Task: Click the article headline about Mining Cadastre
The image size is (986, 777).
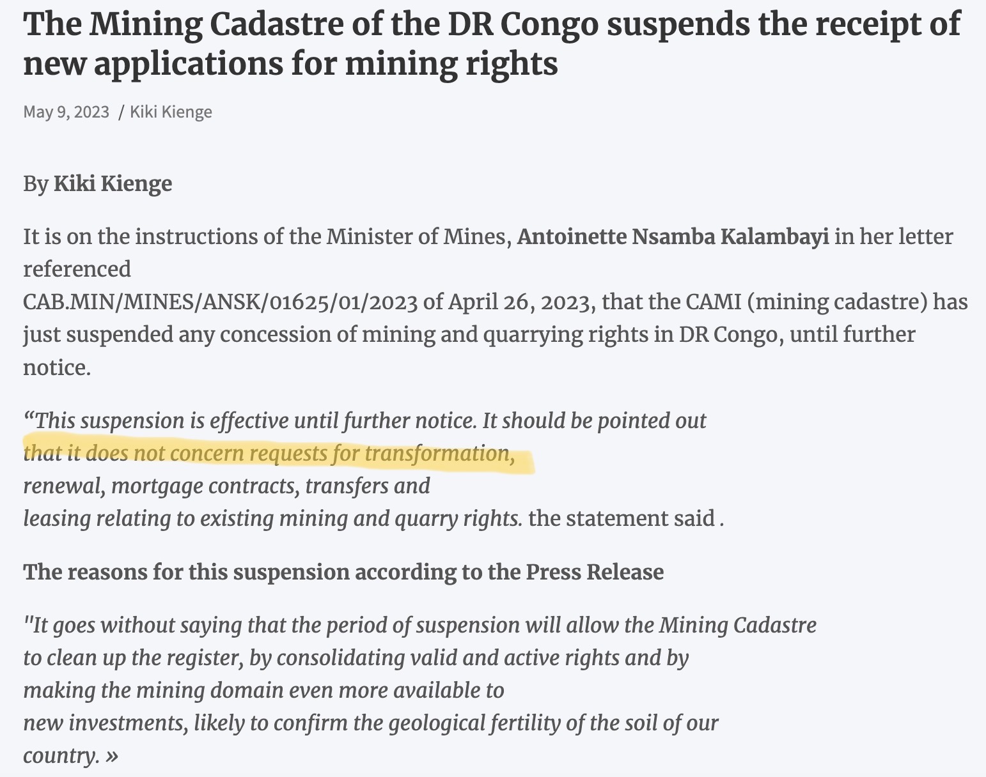Action: [x=492, y=43]
